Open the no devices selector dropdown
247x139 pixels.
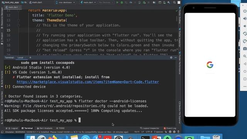pyautogui.click(x=65, y=3)
